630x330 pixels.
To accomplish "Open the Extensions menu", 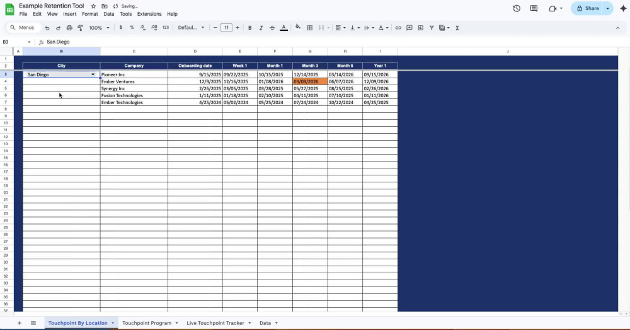I will click(x=149, y=14).
